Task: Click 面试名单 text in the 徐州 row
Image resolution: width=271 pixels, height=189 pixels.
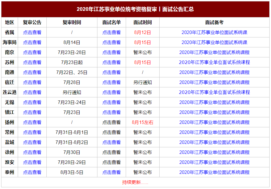Action: click(x=111, y=152)
